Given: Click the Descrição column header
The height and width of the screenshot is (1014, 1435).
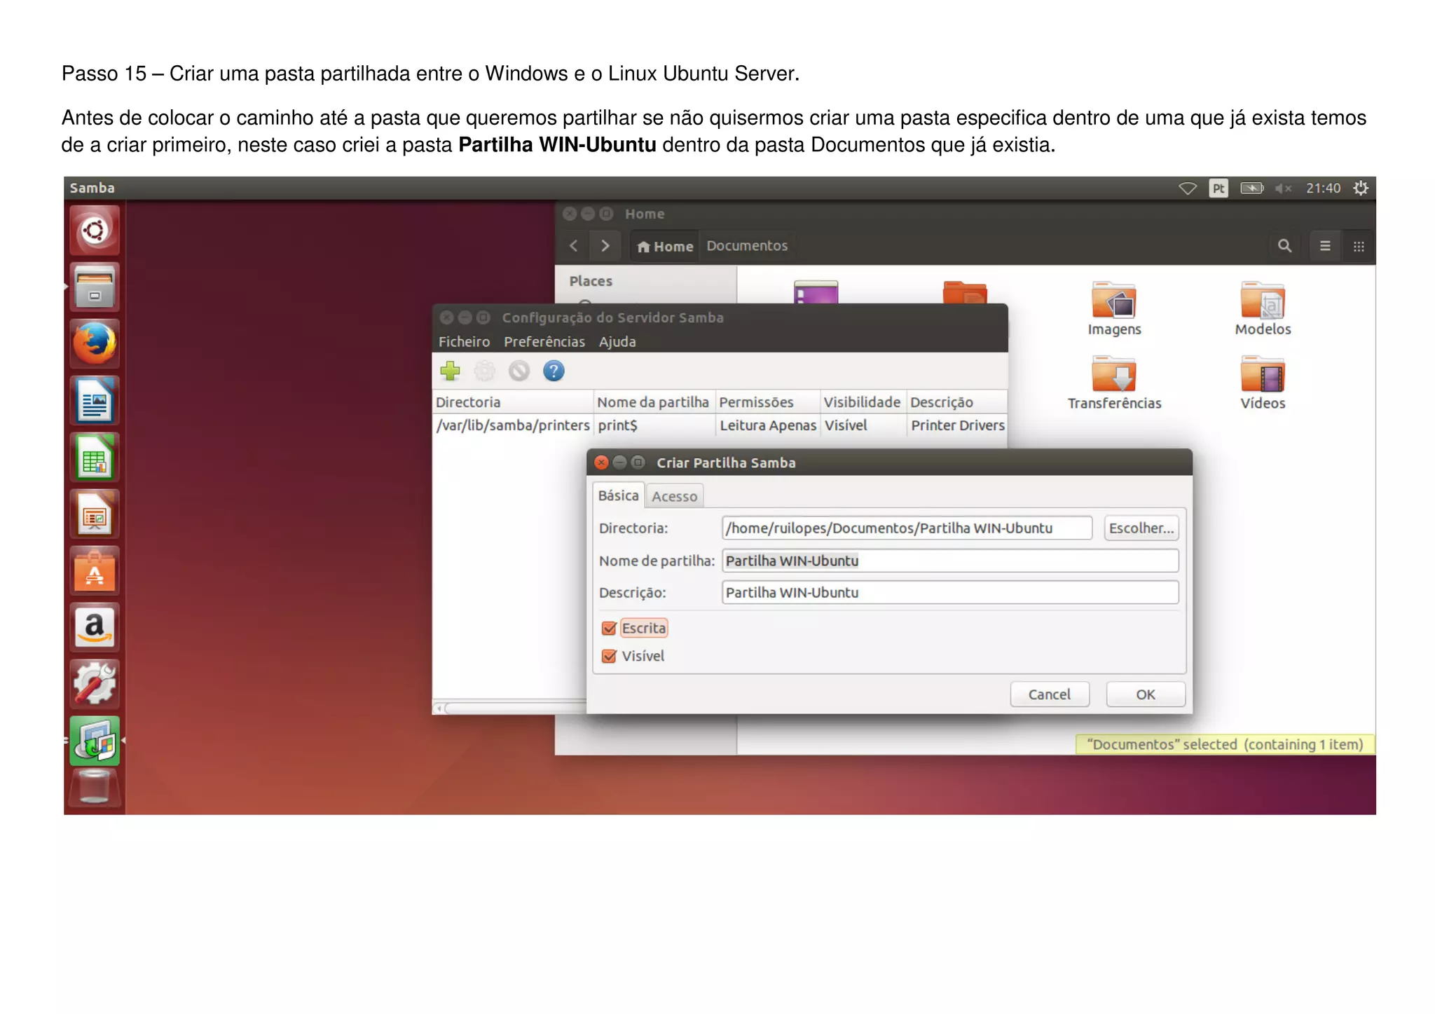Looking at the screenshot, I should pyautogui.click(x=957, y=402).
